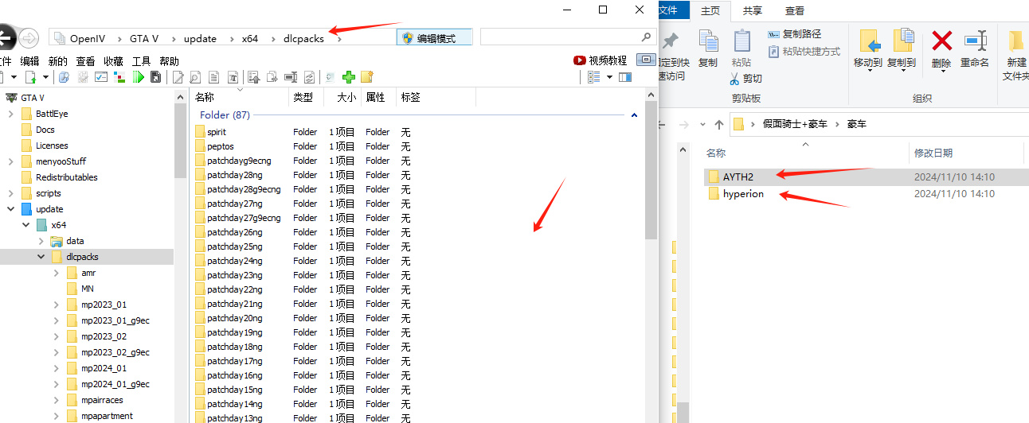This screenshot has width=1029, height=423.
Task: Open the Tools (工具) menu in OpenIV
Action: pos(141,61)
